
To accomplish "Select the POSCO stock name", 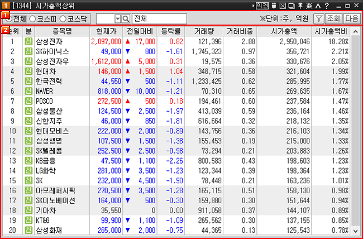I will (x=44, y=101).
